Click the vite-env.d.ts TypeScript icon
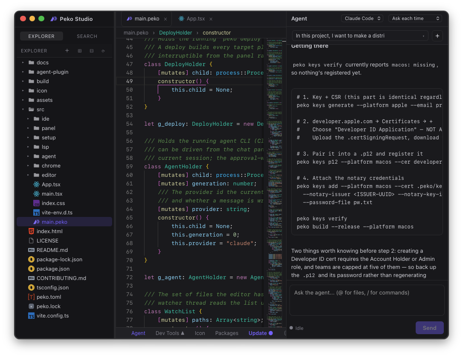 pyautogui.click(x=36, y=213)
